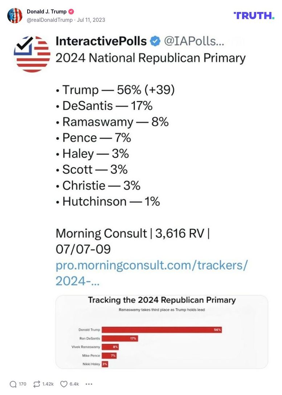
Task: Click the InteractivePolls flag checkmark logo
Action: [32, 54]
